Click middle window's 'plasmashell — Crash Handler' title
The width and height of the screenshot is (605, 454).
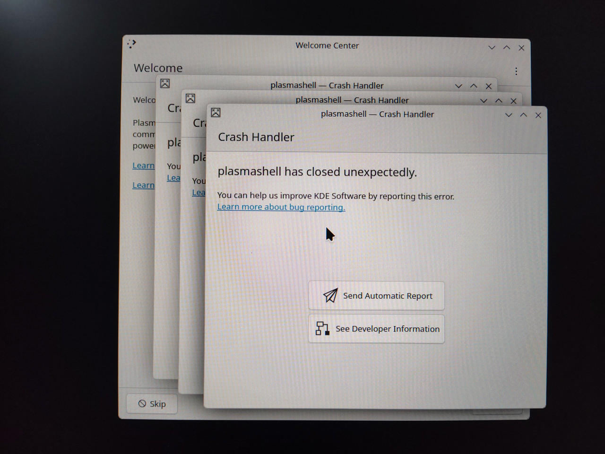point(352,100)
